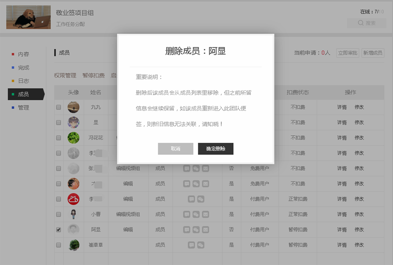This screenshot has width=393, height=265.
Task: Open message chat icon in 张 row
Action: [x=186, y=168]
